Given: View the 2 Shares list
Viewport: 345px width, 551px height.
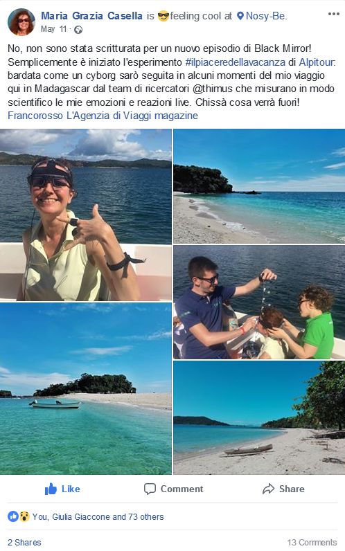Looking at the screenshot, I should point(24,542).
